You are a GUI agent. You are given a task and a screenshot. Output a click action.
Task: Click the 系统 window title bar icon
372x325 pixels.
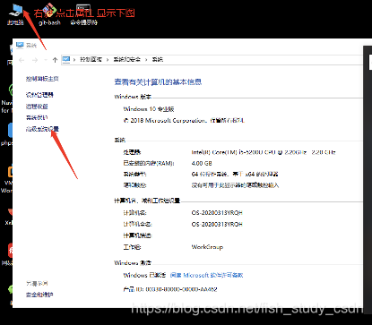point(20,45)
